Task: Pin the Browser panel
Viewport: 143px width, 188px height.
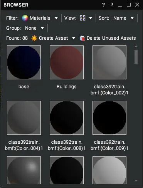Action: 112,5
